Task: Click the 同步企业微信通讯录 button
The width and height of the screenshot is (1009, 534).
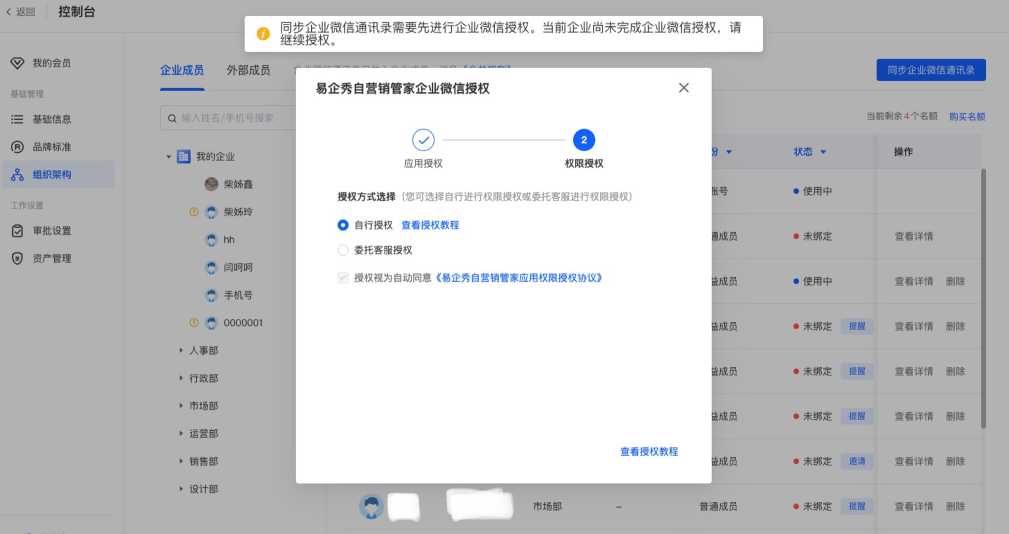Action: 931,70
